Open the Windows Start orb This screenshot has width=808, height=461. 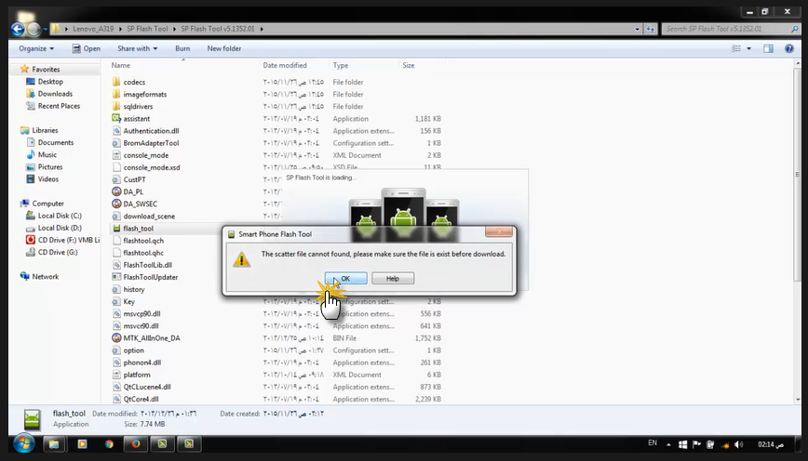pyautogui.click(x=23, y=443)
